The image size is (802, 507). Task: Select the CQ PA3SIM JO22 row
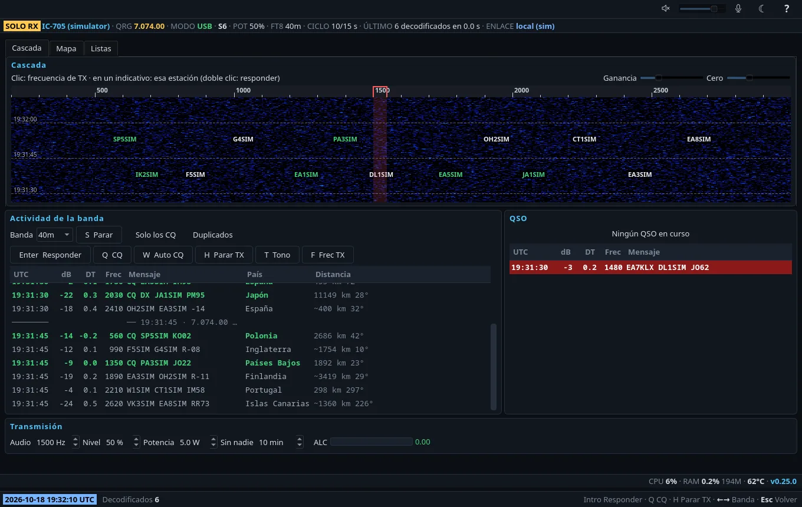tap(250, 363)
